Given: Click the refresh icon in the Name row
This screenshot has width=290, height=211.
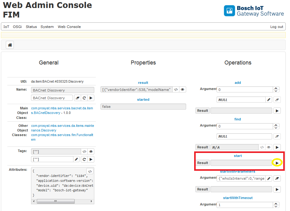Looking at the screenshot, I should [84, 98].
